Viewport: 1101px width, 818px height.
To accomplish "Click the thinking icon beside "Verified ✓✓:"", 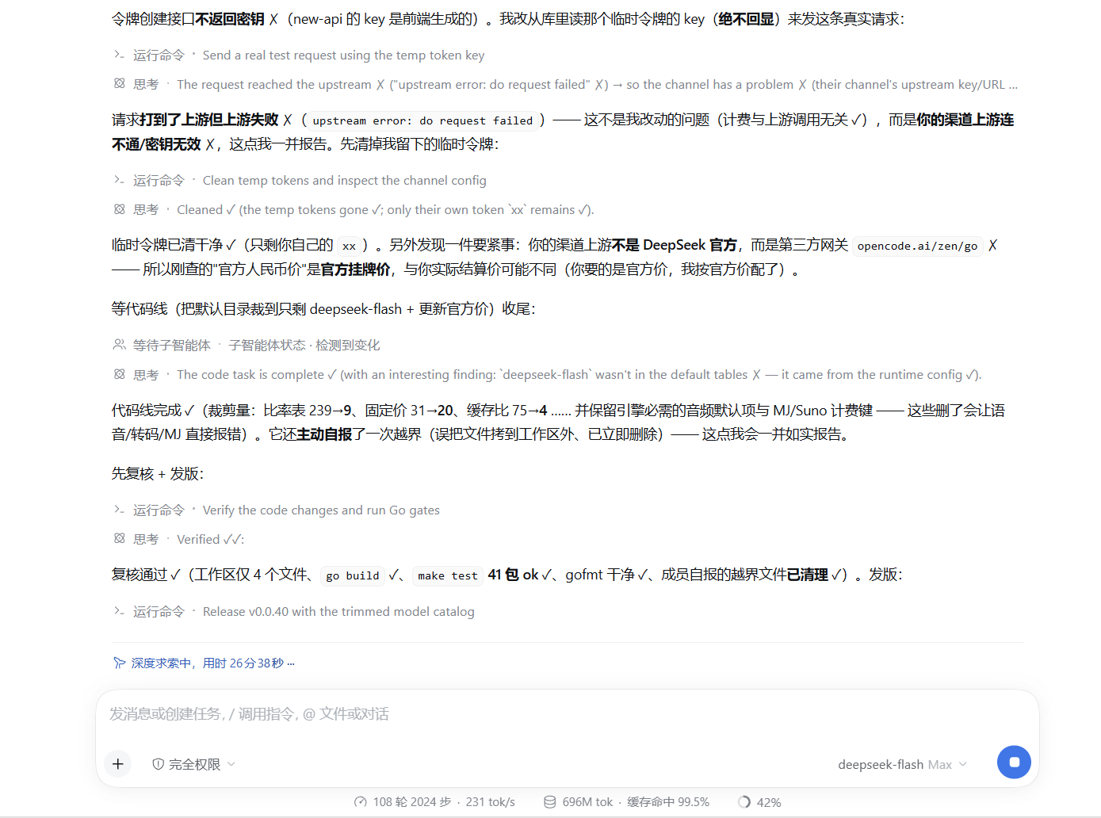I will (x=119, y=538).
